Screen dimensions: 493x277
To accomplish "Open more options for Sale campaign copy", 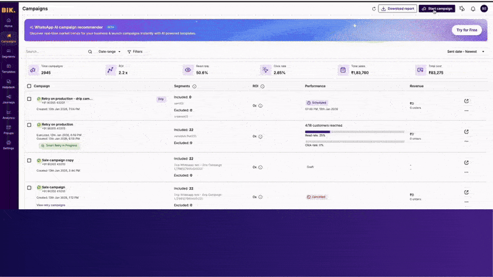I will coord(467,172).
